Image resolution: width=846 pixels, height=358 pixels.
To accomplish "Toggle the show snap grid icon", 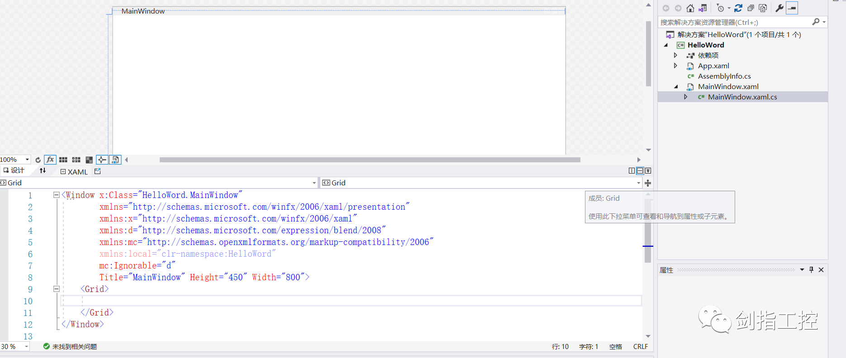I will [x=63, y=160].
